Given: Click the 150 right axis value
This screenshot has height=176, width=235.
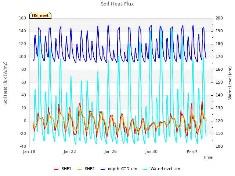Looking at the screenshot, I should [x=219, y=82].
